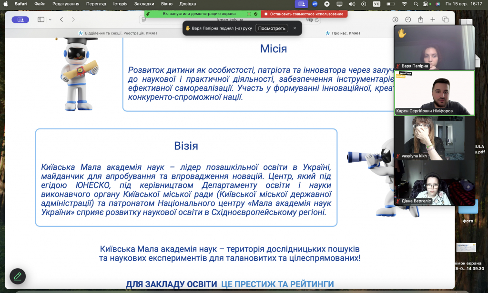Image resolution: width=488 pixels, height=293 pixels.
Task: Open the Закладки menu
Action: [x=144, y=4]
